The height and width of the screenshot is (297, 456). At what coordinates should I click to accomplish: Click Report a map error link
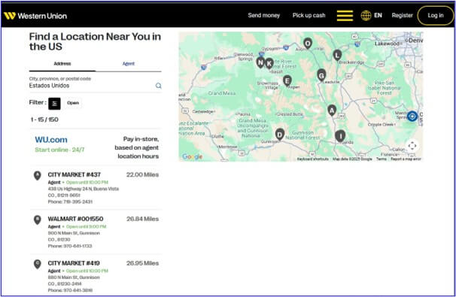pos(406,159)
